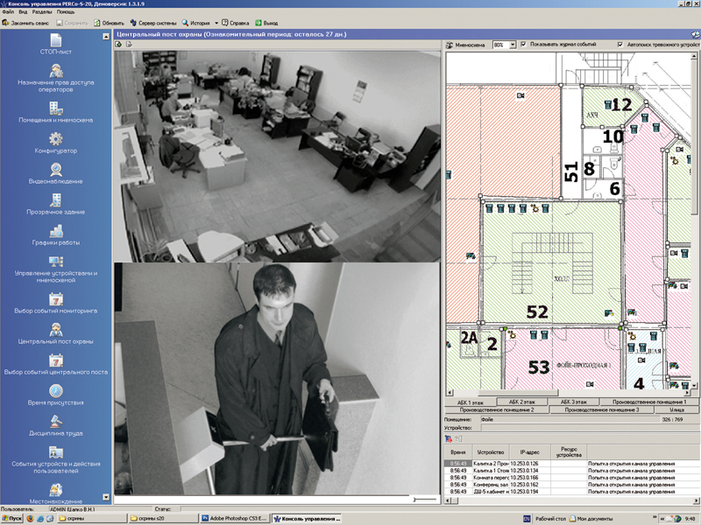Click the EN language indicator in the taskbar
Image resolution: width=701 pixels, height=525 pixels.
click(x=527, y=519)
